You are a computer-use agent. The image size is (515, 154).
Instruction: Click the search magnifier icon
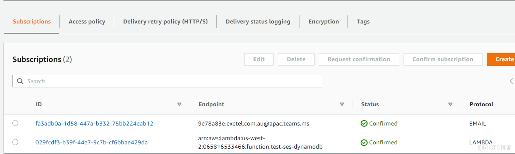point(20,81)
